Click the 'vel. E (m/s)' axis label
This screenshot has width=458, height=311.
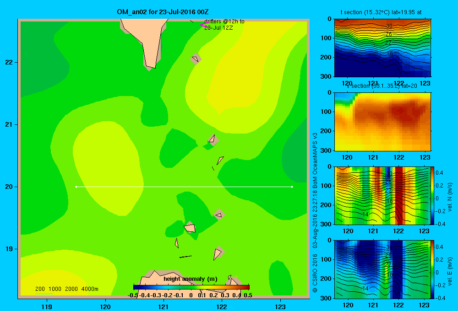click(450, 271)
